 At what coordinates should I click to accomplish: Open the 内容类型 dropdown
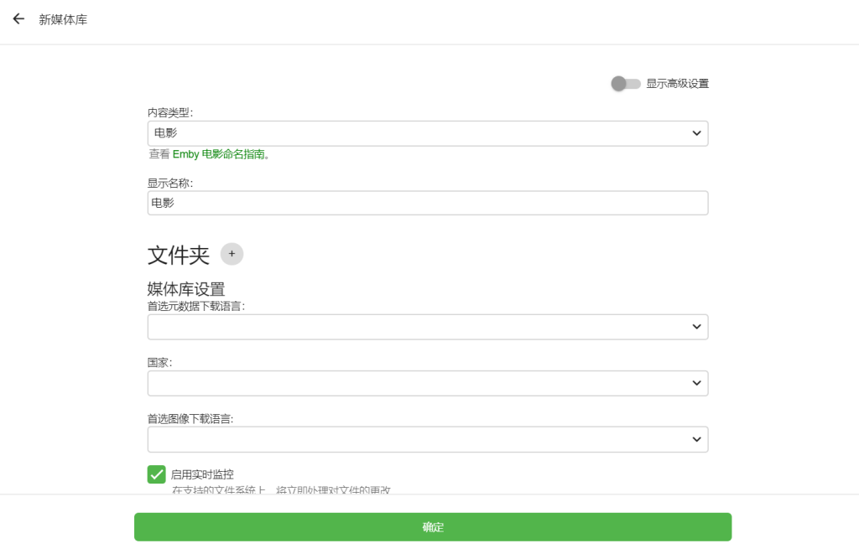pos(427,132)
